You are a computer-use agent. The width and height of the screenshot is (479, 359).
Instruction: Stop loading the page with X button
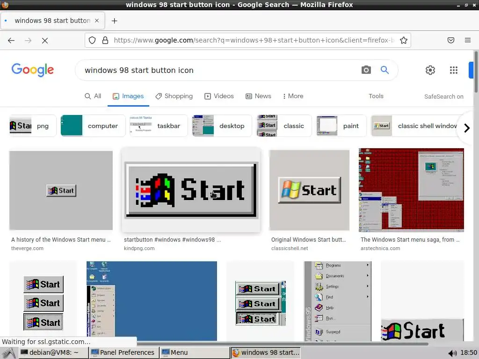tap(45, 40)
